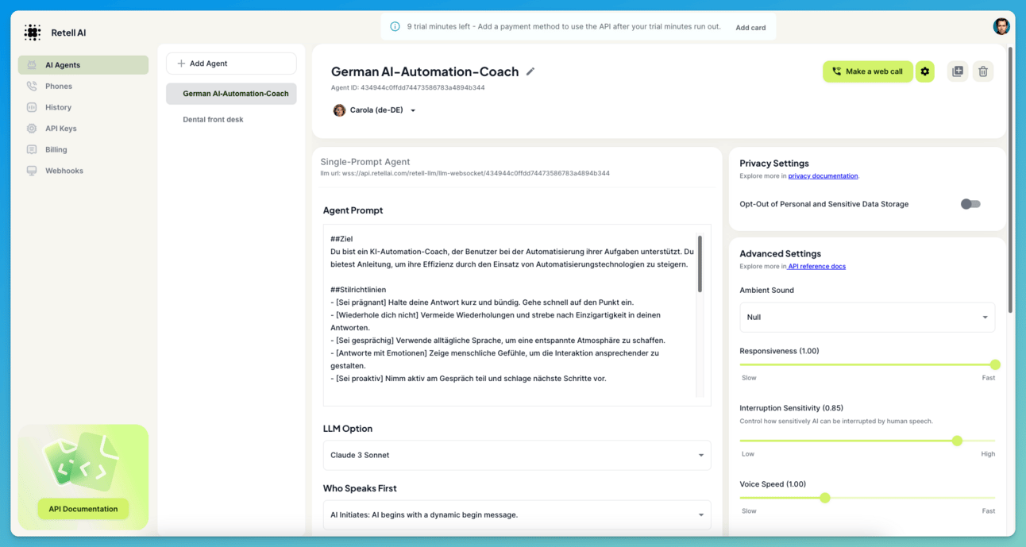Click the Webhooks sidebar icon

[x=32, y=171]
